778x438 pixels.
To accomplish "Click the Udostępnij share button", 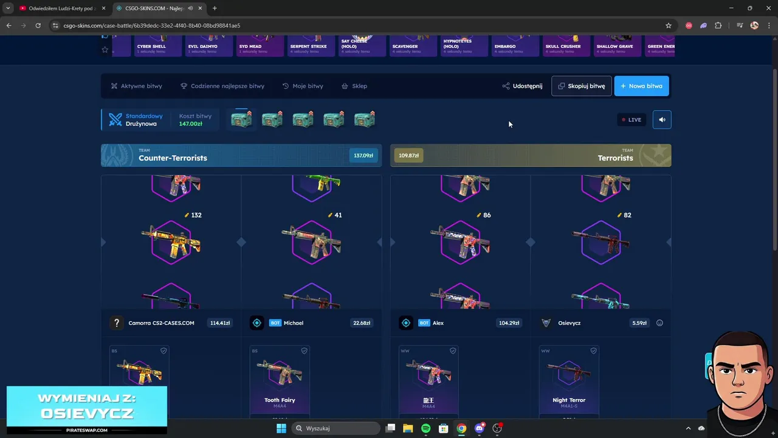I will coord(522,86).
